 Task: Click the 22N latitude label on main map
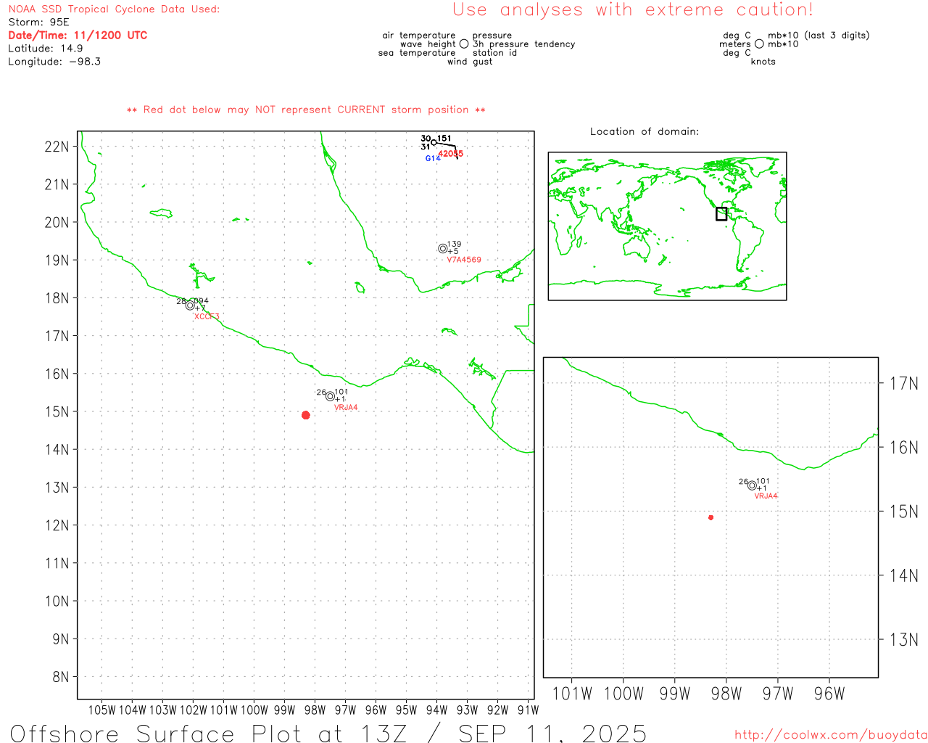point(57,147)
